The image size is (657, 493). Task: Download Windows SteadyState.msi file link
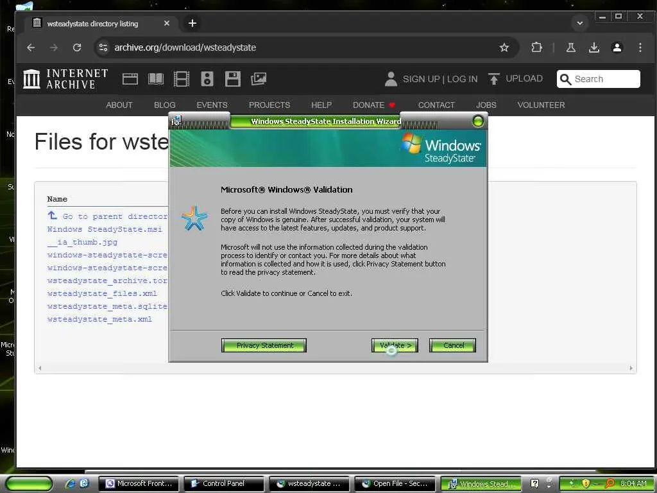point(105,229)
